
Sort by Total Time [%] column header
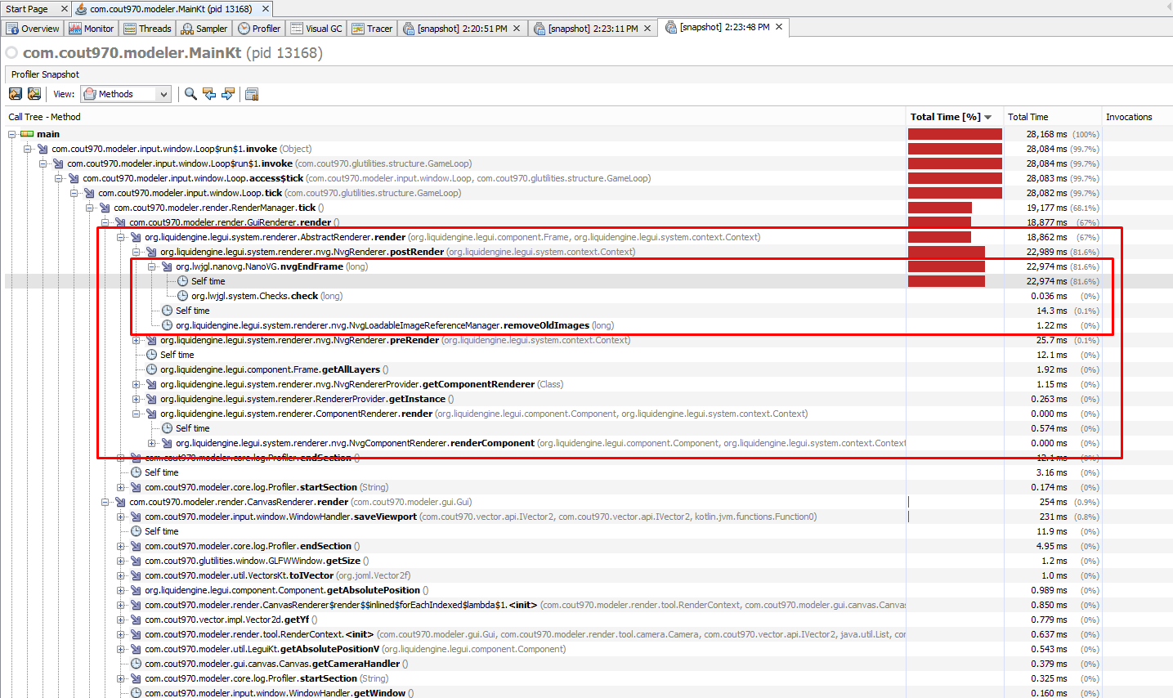click(955, 117)
